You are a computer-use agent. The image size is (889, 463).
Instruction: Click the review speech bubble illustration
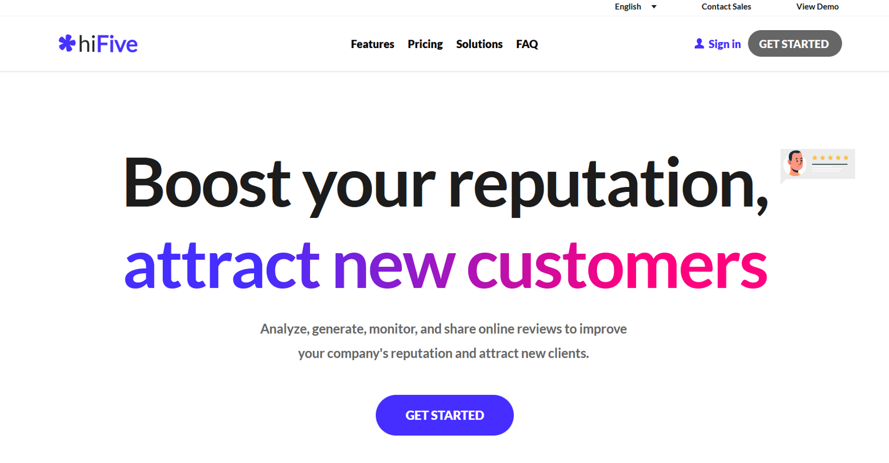click(817, 164)
